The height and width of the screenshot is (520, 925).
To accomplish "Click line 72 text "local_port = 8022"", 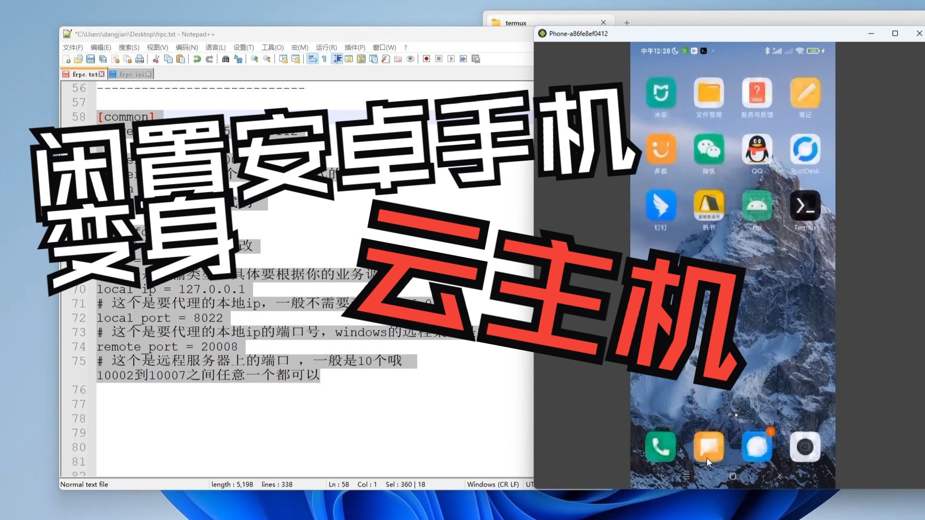I will pyautogui.click(x=160, y=318).
